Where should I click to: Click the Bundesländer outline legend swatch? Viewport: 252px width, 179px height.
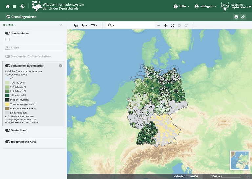(7, 39)
